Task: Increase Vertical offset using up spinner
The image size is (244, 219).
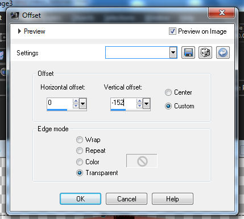Action: (x=139, y=101)
